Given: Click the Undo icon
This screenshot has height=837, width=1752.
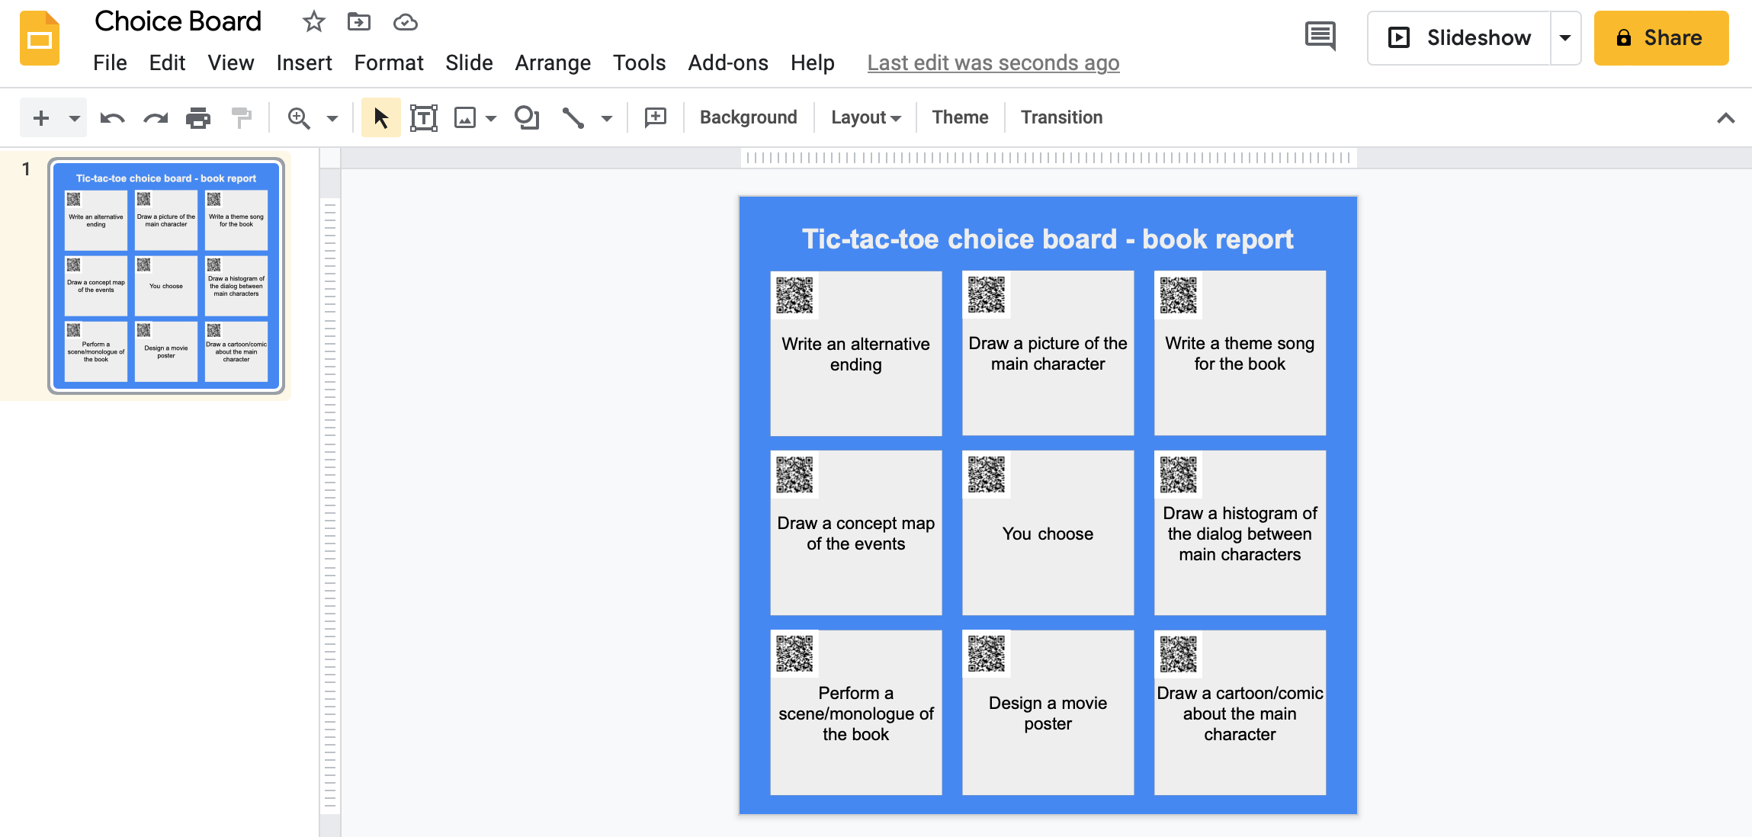Looking at the screenshot, I should 111,117.
